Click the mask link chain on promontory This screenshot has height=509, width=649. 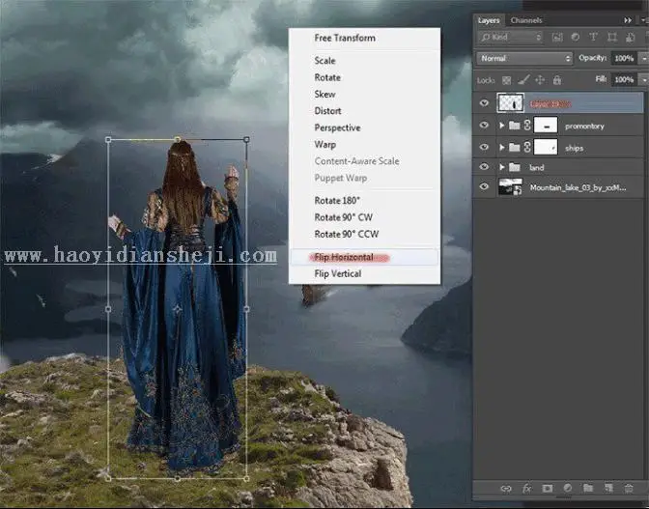tap(527, 125)
